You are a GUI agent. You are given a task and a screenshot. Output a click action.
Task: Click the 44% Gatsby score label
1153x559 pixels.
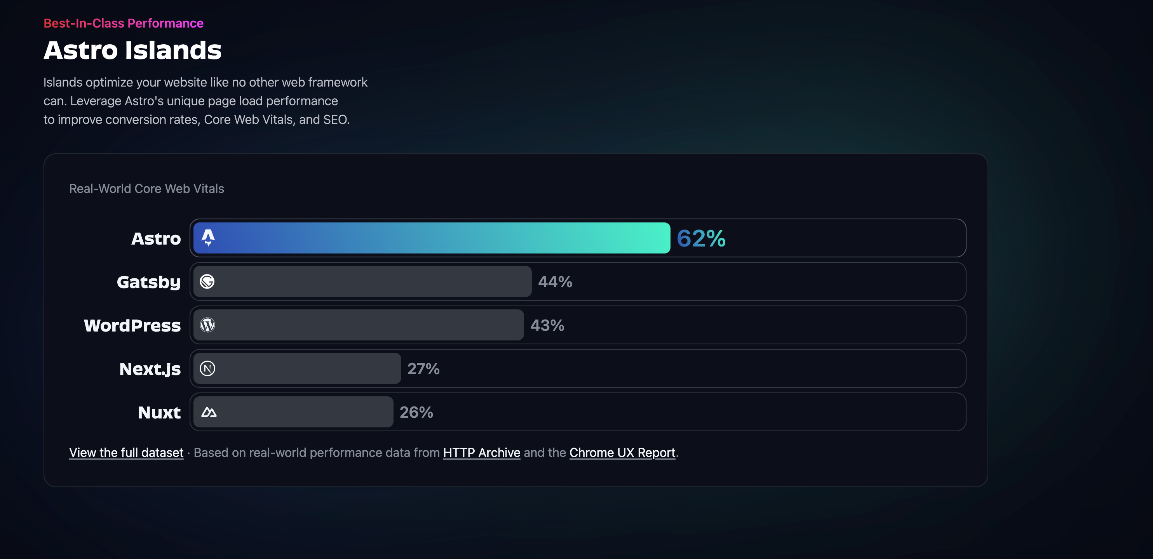(555, 282)
